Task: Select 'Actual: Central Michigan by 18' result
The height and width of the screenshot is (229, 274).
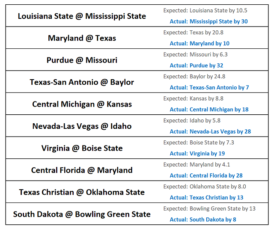Action: click(x=209, y=110)
